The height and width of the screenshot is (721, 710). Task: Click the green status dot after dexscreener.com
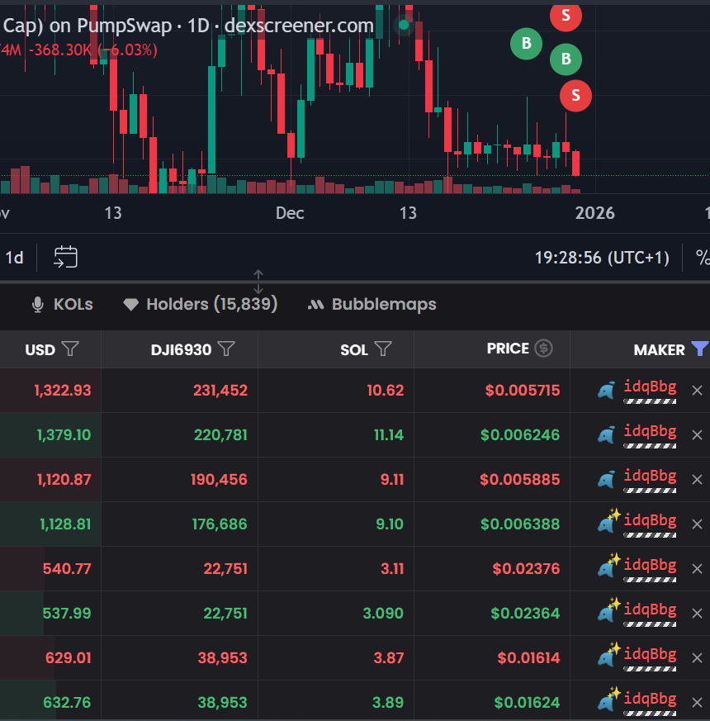pyautogui.click(x=404, y=25)
